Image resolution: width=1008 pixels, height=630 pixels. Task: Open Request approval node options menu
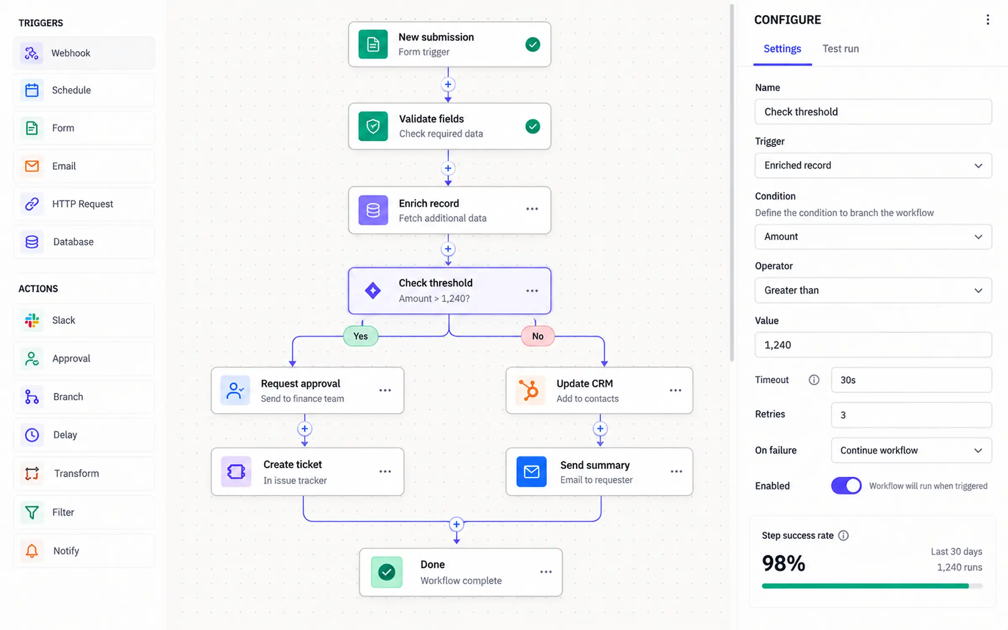[x=385, y=390]
